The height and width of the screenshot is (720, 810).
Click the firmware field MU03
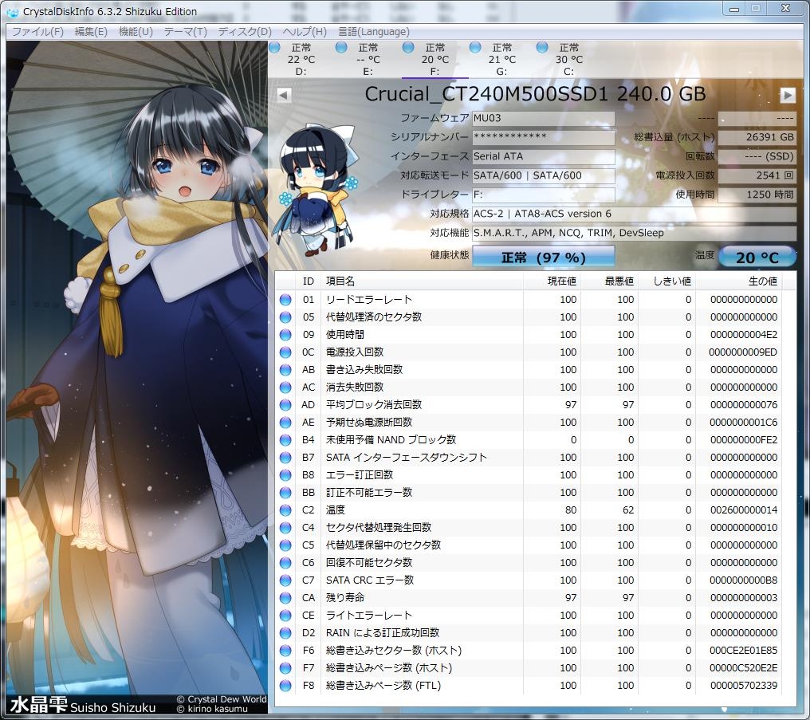[544, 118]
